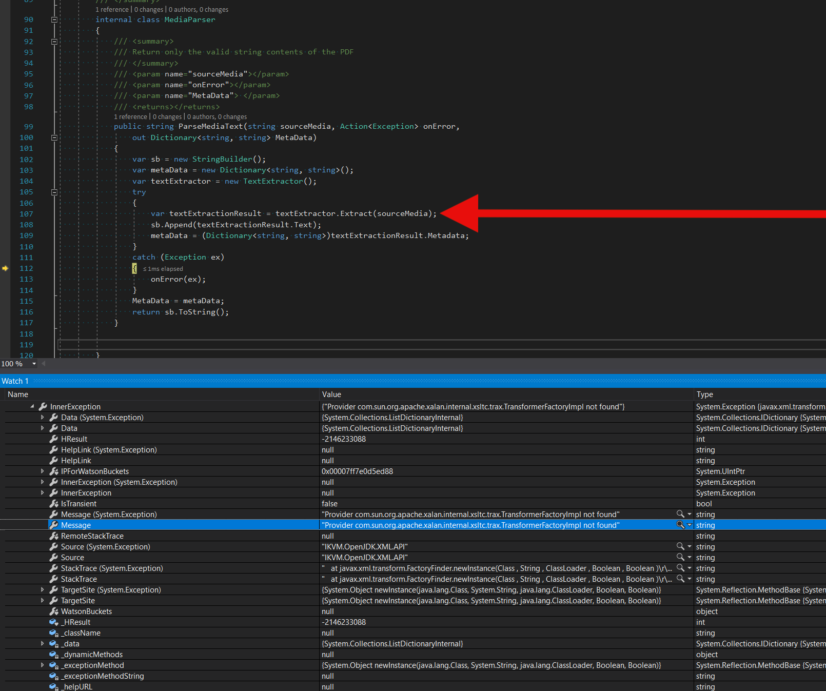Open visualizer dropdown arrow for Source (System.Exception)
The image size is (826, 691).
690,547
